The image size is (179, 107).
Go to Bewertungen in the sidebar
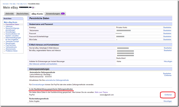[10, 43]
